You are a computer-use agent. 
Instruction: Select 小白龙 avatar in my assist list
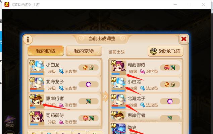(37, 67)
